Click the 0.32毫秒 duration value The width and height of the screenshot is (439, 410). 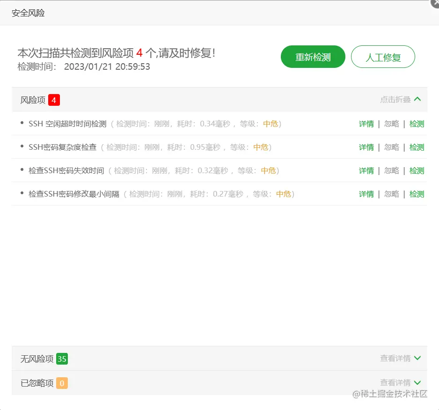[213, 170]
